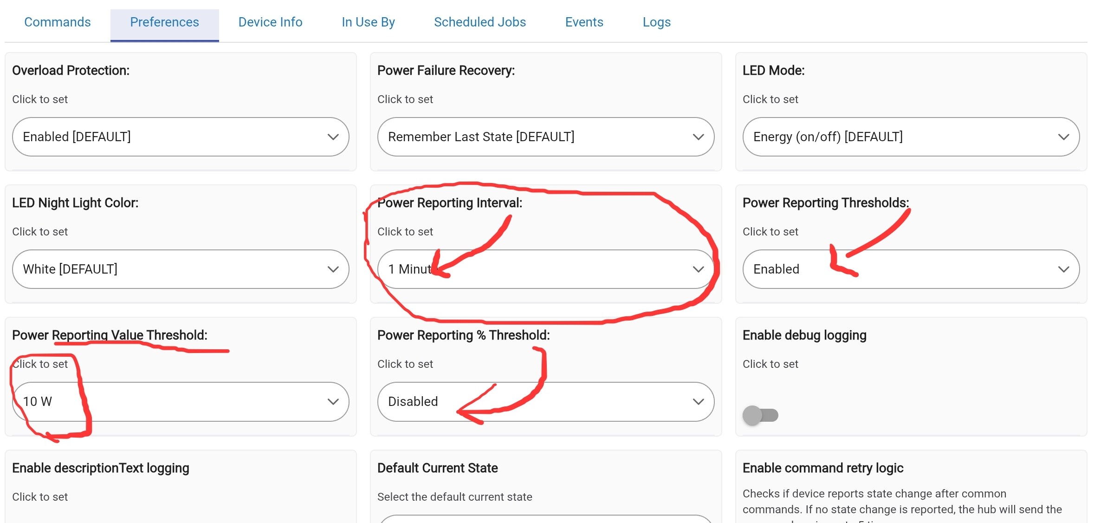Open the Logs tab

(x=656, y=22)
